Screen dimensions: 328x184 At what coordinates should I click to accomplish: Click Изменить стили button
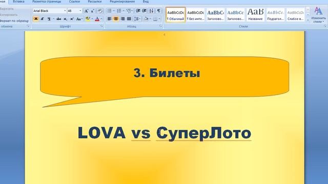tap(318, 15)
